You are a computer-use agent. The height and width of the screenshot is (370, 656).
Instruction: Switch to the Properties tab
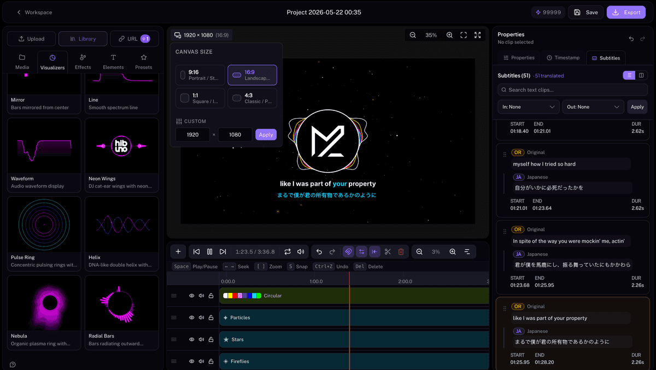pos(518,57)
